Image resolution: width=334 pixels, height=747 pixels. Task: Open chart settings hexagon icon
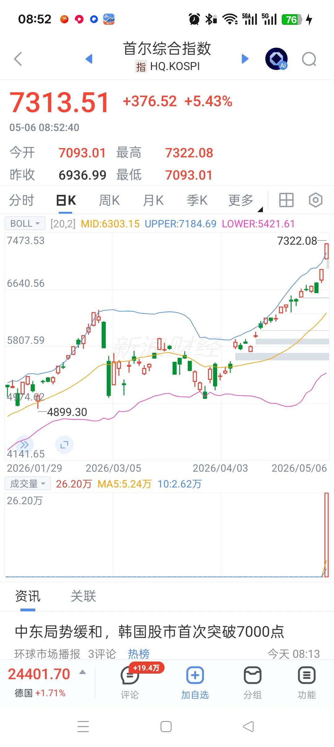(315, 200)
